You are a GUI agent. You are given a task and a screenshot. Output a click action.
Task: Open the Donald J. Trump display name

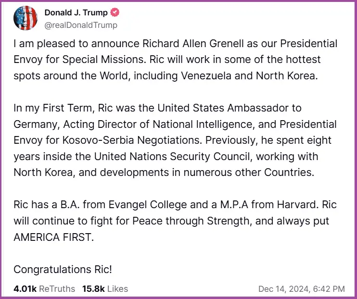click(76, 13)
